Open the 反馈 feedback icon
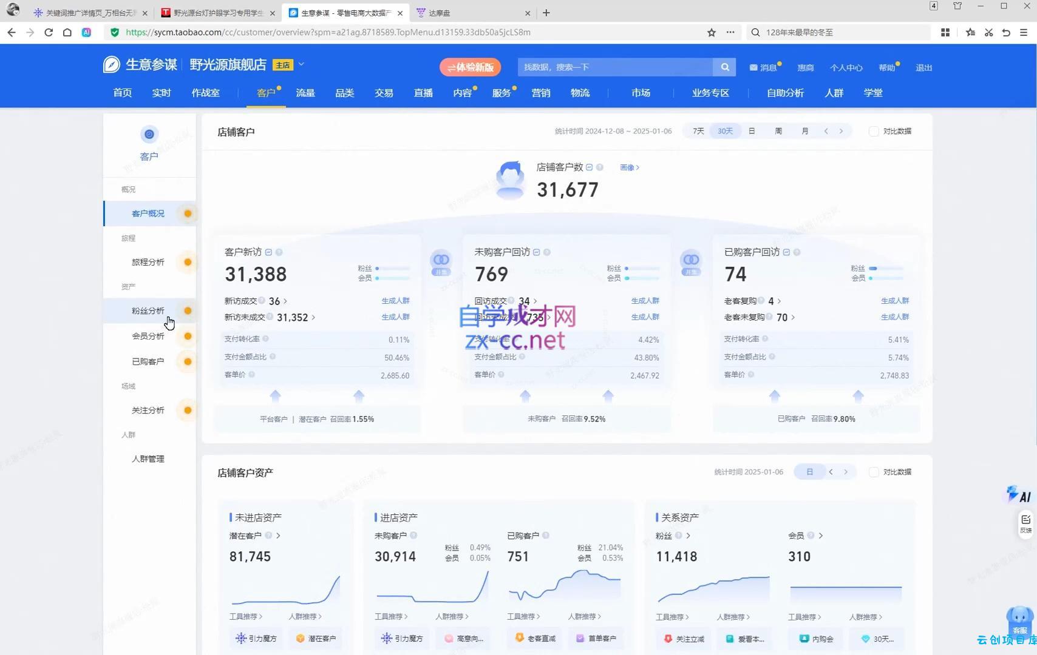The width and height of the screenshot is (1037, 655). point(1025,523)
